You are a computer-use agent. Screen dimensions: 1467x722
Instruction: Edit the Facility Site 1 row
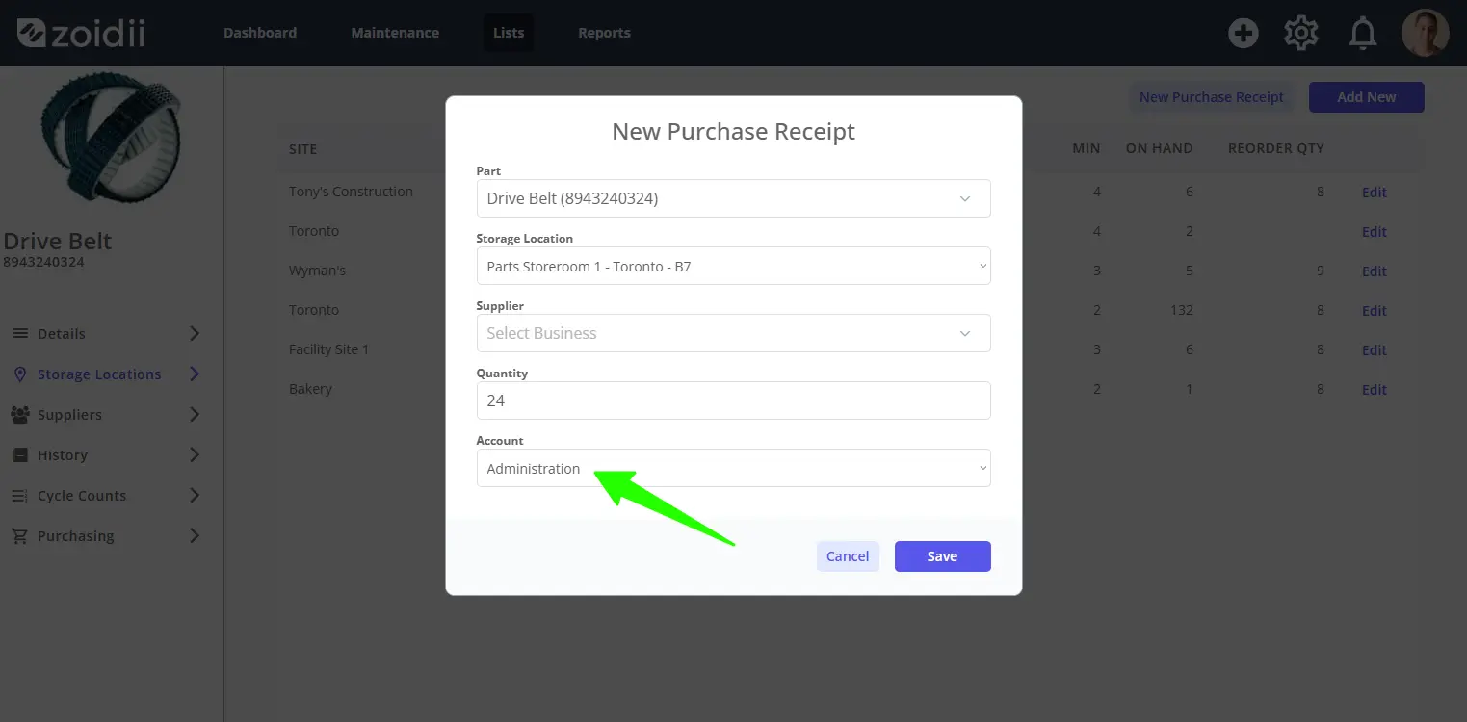1374,350
